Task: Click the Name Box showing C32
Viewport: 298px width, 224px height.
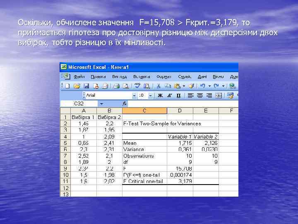Action: point(79,104)
